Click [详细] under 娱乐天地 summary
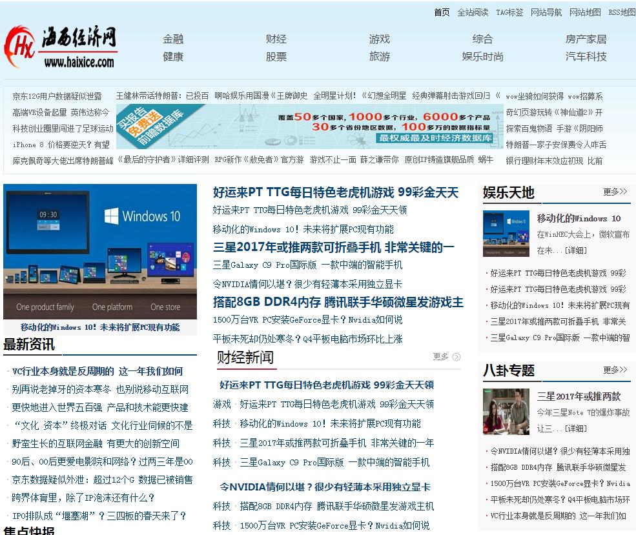This screenshot has width=636, height=535. point(575,250)
